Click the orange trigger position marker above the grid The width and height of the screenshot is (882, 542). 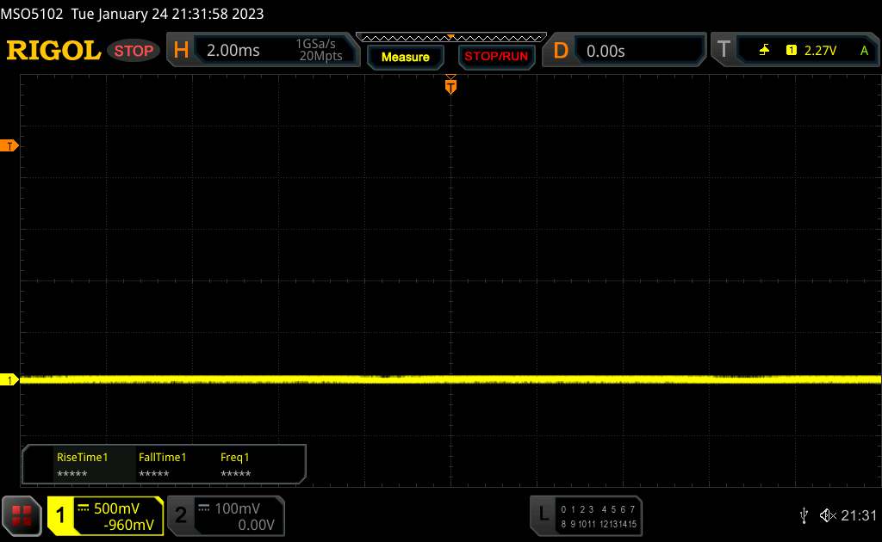pyautogui.click(x=450, y=85)
